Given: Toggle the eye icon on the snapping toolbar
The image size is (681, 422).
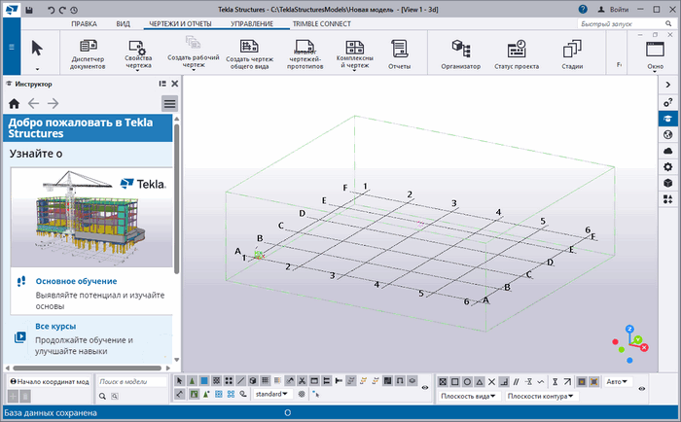Looking at the screenshot, I should tap(642, 388).
